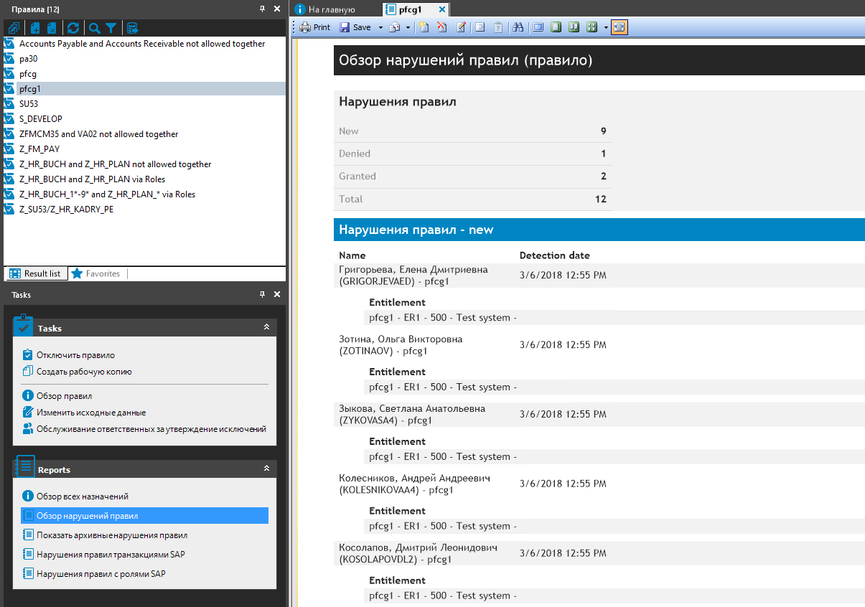
Task: Open the multiple pages dropdown arrow
Action: pos(606,27)
